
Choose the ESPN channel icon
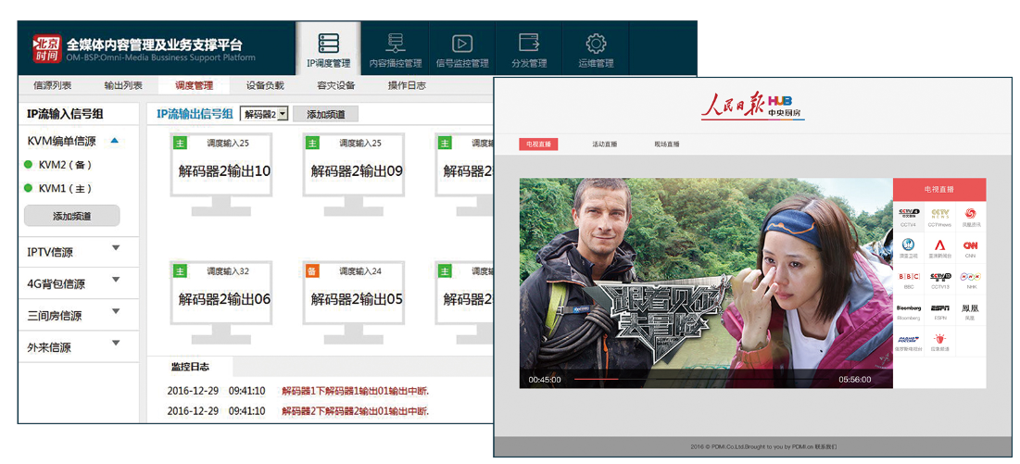(939, 308)
